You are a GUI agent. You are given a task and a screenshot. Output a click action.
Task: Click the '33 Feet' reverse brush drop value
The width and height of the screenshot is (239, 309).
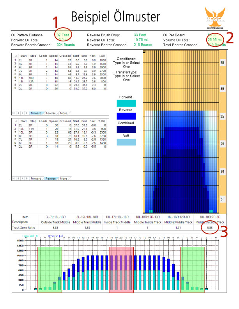140,35
